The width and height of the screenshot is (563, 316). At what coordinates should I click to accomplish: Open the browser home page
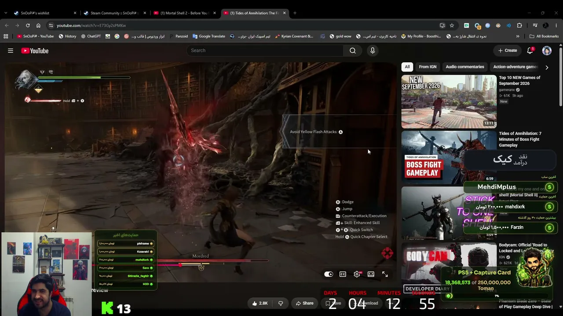(38, 25)
